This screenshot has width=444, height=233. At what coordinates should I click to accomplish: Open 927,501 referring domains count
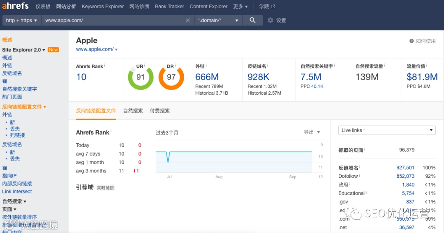[405, 168]
